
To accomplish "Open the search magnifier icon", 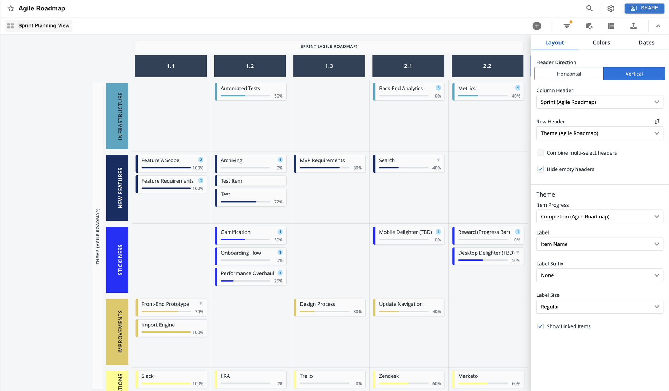I will (x=589, y=8).
